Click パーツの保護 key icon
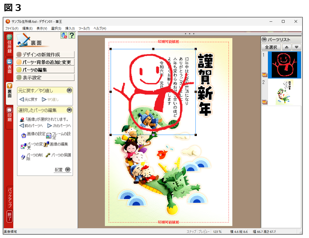 coord(48,155)
